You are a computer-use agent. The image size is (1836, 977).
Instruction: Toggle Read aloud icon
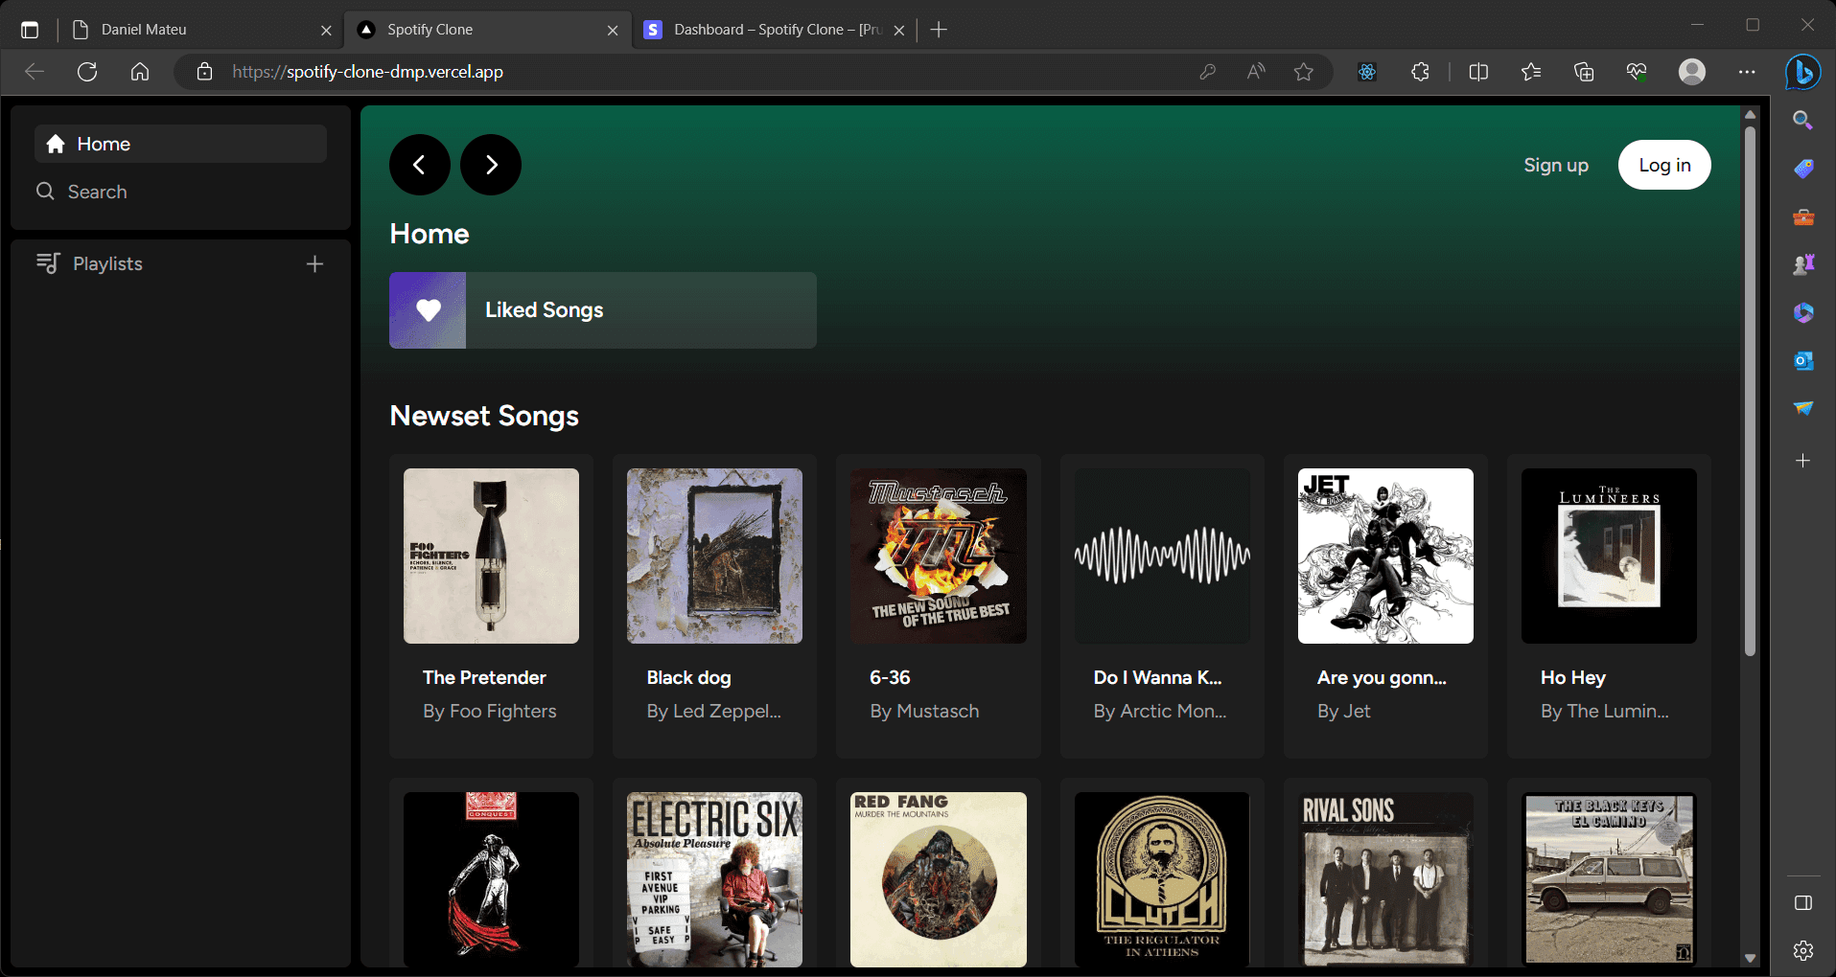pyautogui.click(x=1256, y=72)
